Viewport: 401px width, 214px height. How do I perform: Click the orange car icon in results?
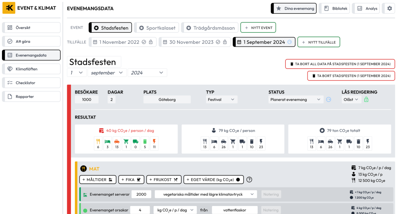[117, 141]
